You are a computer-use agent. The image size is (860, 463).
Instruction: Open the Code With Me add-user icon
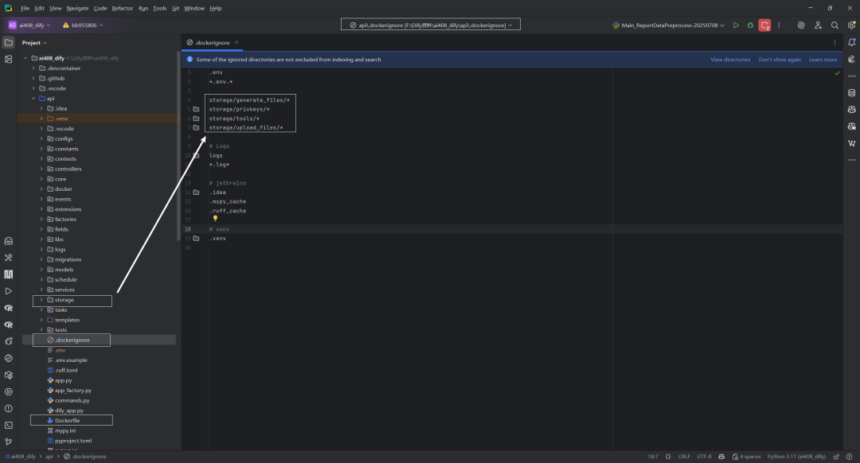[x=818, y=25]
